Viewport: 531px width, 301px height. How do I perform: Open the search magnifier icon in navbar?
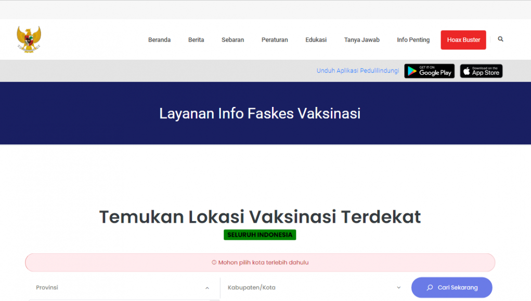[x=500, y=39]
